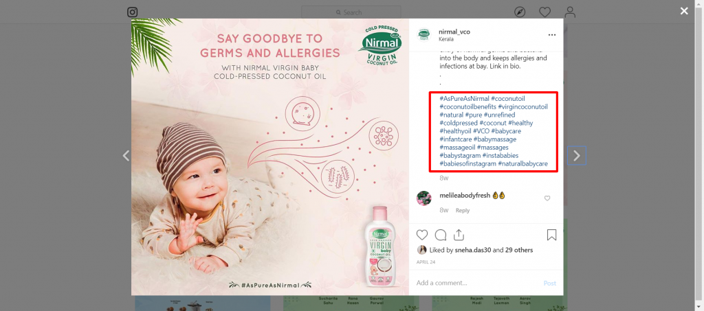Click nirmal_vco profile avatar thumbnail
This screenshot has width=704, height=311.
(x=424, y=34)
